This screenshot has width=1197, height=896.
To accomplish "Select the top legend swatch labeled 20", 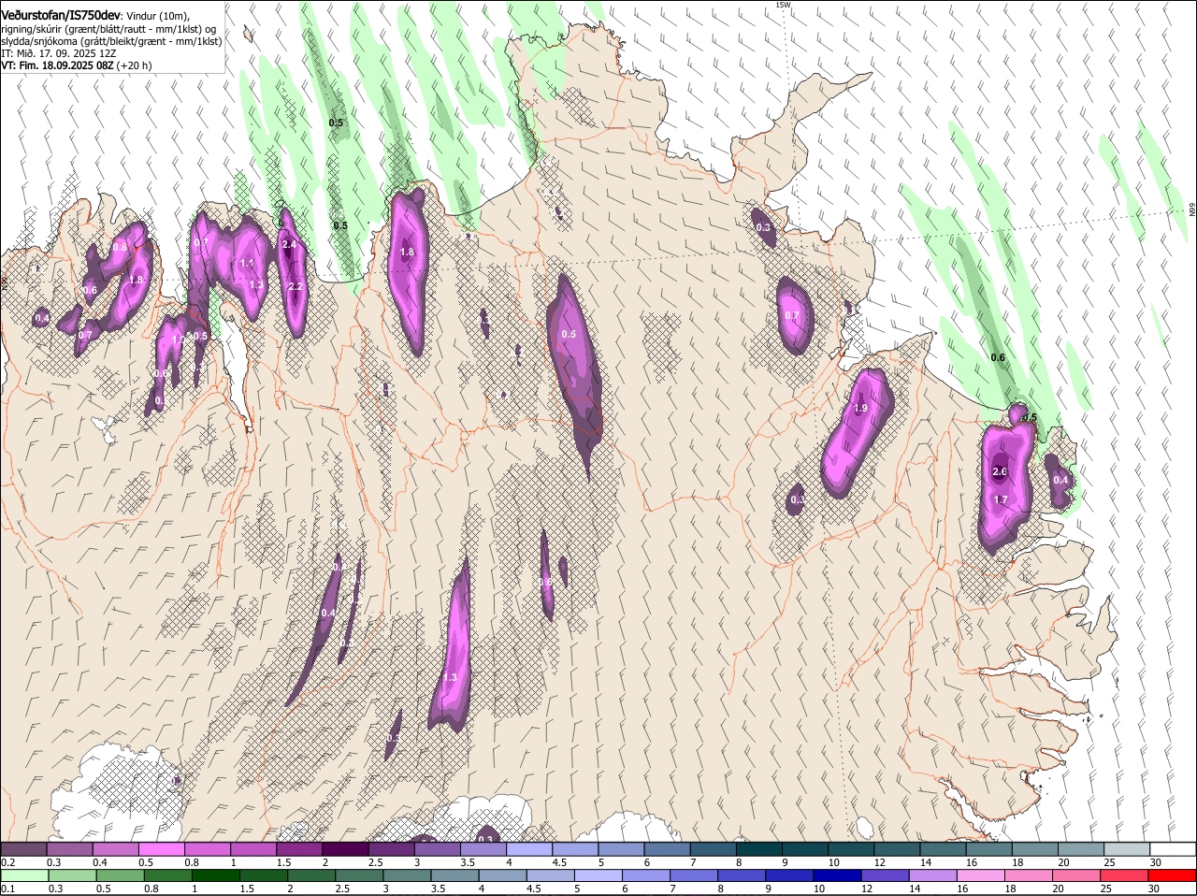I will click(1081, 849).
